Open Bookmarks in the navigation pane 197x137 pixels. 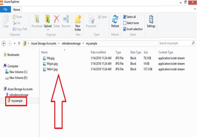point(11,55)
